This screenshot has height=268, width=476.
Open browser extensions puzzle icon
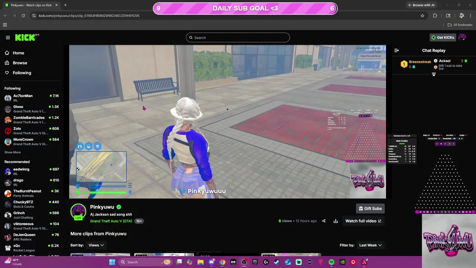435,16
